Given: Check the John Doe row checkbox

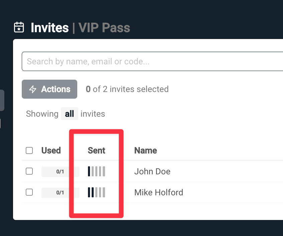Looking at the screenshot, I should [x=29, y=171].
